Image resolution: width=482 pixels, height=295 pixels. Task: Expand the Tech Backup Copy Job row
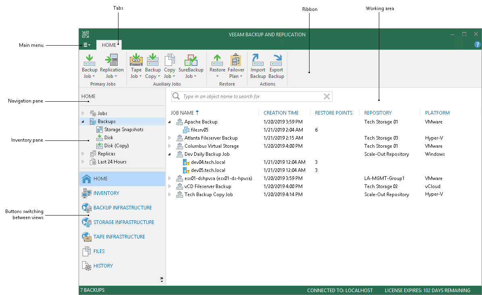tap(169, 194)
